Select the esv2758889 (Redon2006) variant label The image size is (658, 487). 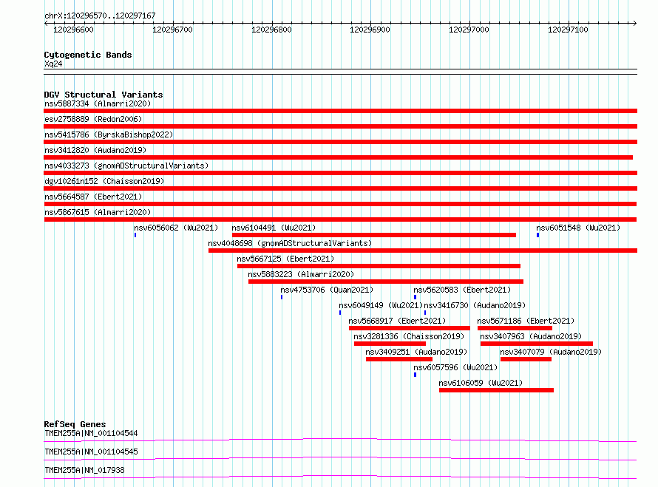tap(93, 119)
